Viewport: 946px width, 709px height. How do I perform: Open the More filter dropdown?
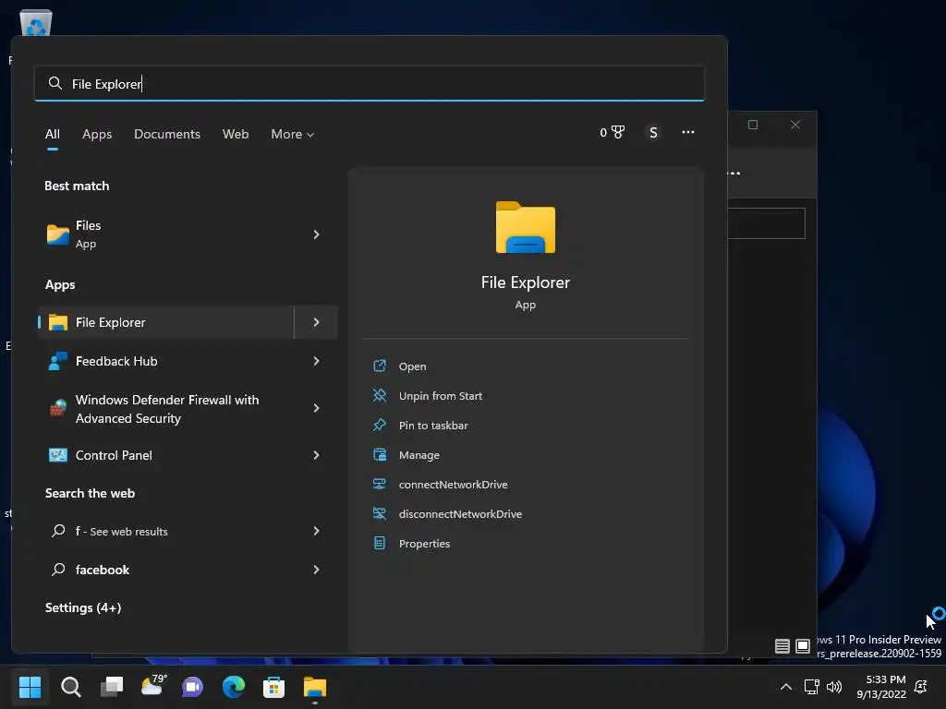pyautogui.click(x=293, y=135)
